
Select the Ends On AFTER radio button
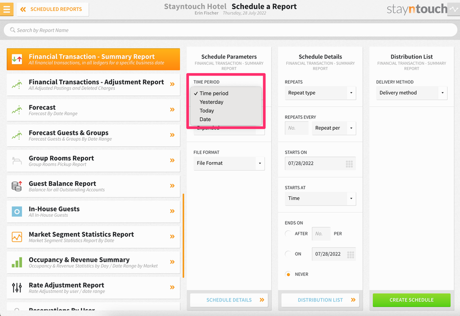tap(288, 234)
